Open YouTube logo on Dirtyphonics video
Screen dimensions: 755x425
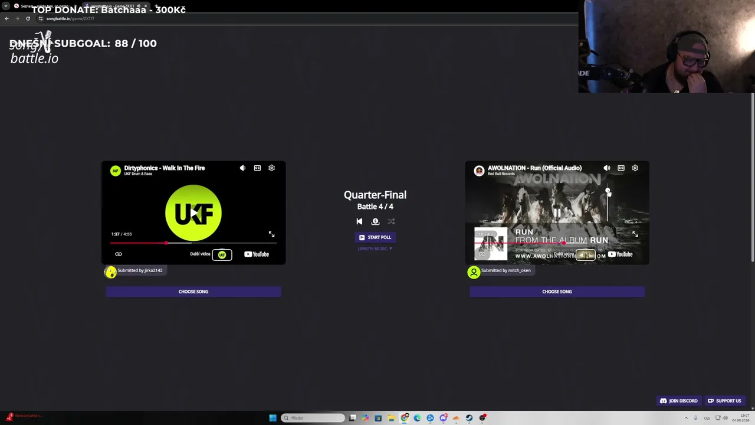pyautogui.click(x=257, y=254)
